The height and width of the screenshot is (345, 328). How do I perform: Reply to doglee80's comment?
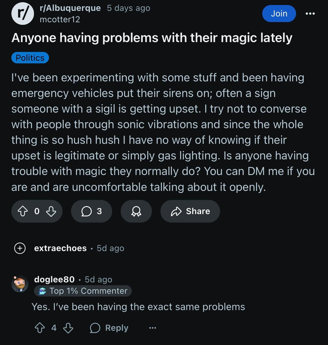click(109, 328)
